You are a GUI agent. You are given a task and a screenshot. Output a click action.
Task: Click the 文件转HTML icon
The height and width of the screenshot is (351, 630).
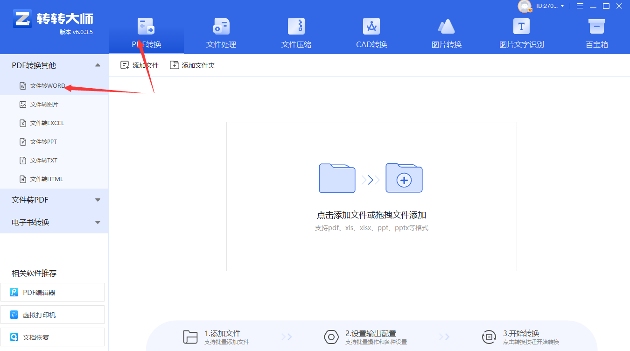click(x=23, y=179)
